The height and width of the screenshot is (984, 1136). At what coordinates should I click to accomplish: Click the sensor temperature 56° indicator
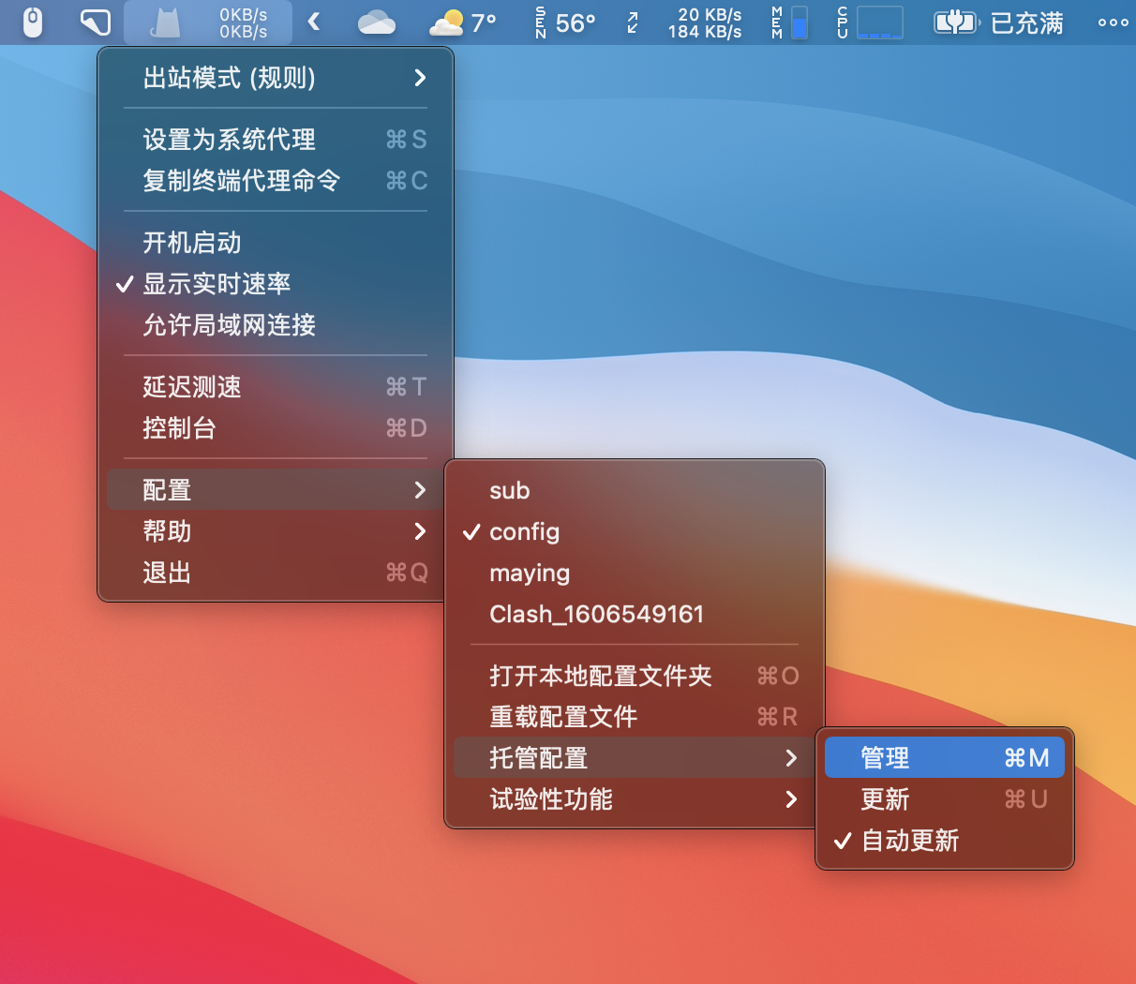[565, 22]
